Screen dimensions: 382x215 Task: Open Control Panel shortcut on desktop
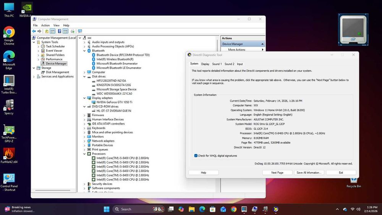pos(9,182)
